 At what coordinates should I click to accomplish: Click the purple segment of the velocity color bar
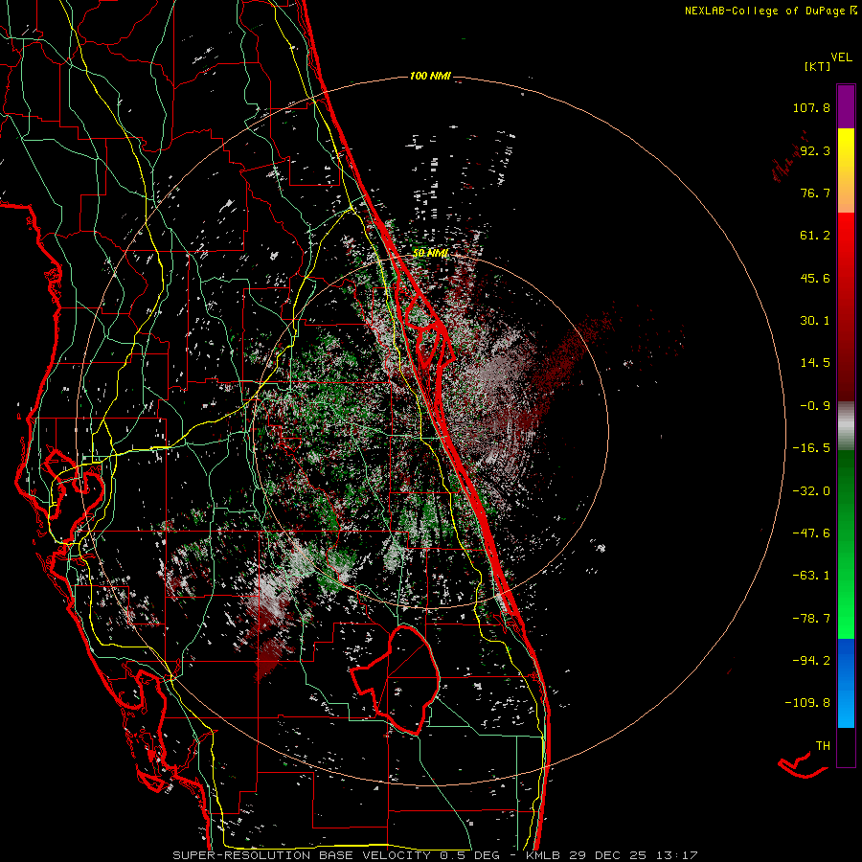(846, 106)
